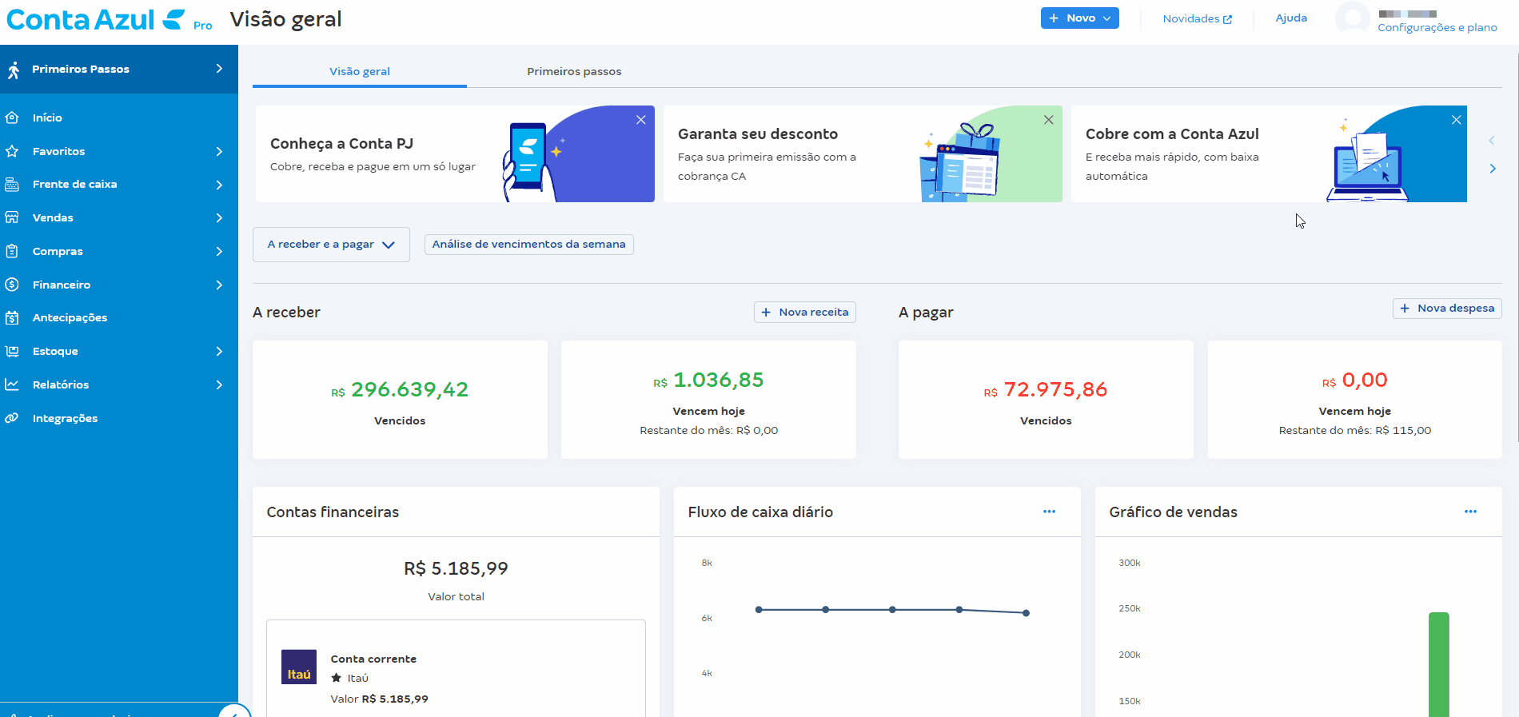The image size is (1519, 717).
Task: Open Gráfico de vendas options menu
Action: [x=1471, y=512]
